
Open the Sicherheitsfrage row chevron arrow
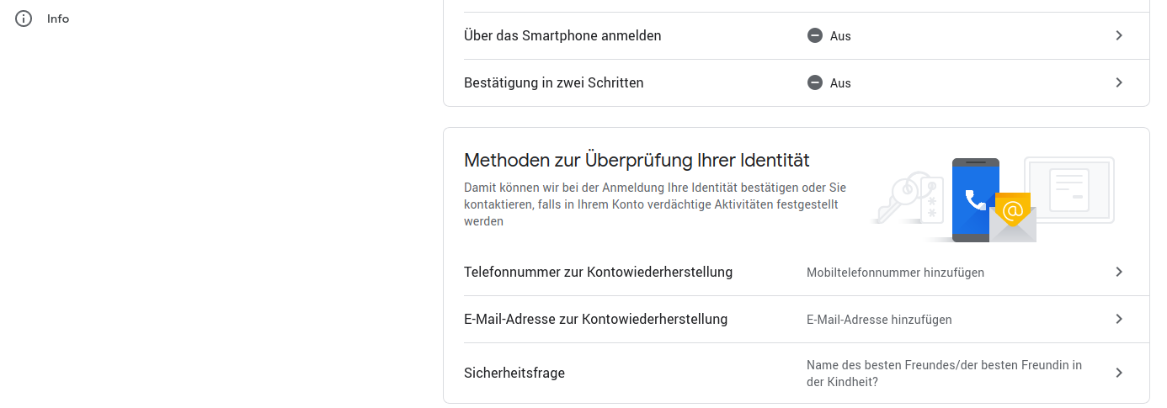point(1119,373)
